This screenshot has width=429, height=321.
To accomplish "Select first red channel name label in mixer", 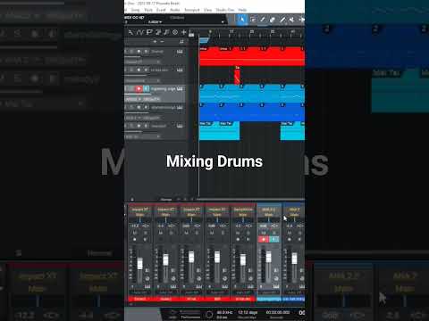I will [139, 299].
